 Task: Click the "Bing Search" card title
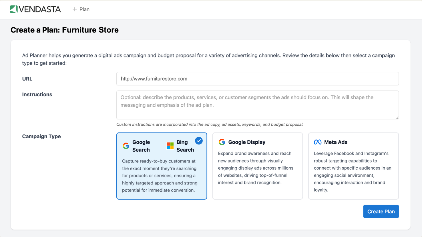pyautogui.click(x=185, y=146)
